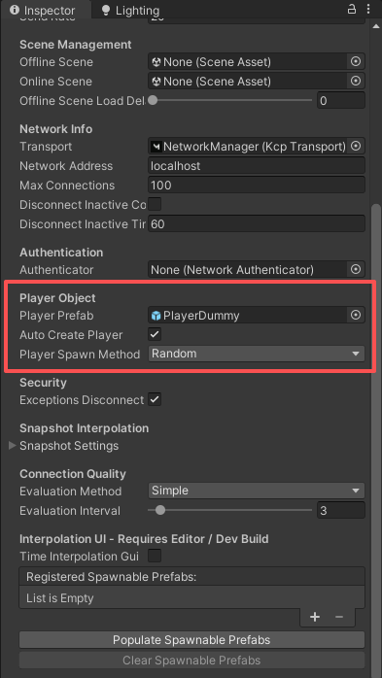The height and width of the screenshot is (678, 382).
Task: Click the Authentication heading
Action: 61,253
